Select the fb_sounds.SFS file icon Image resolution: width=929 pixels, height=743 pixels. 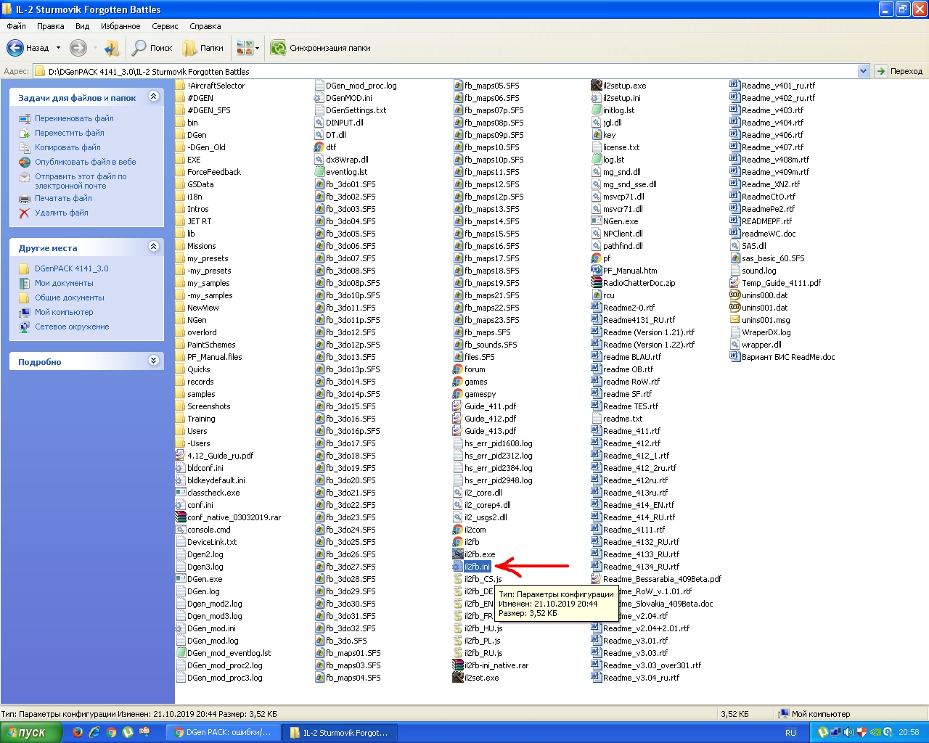tap(458, 345)
